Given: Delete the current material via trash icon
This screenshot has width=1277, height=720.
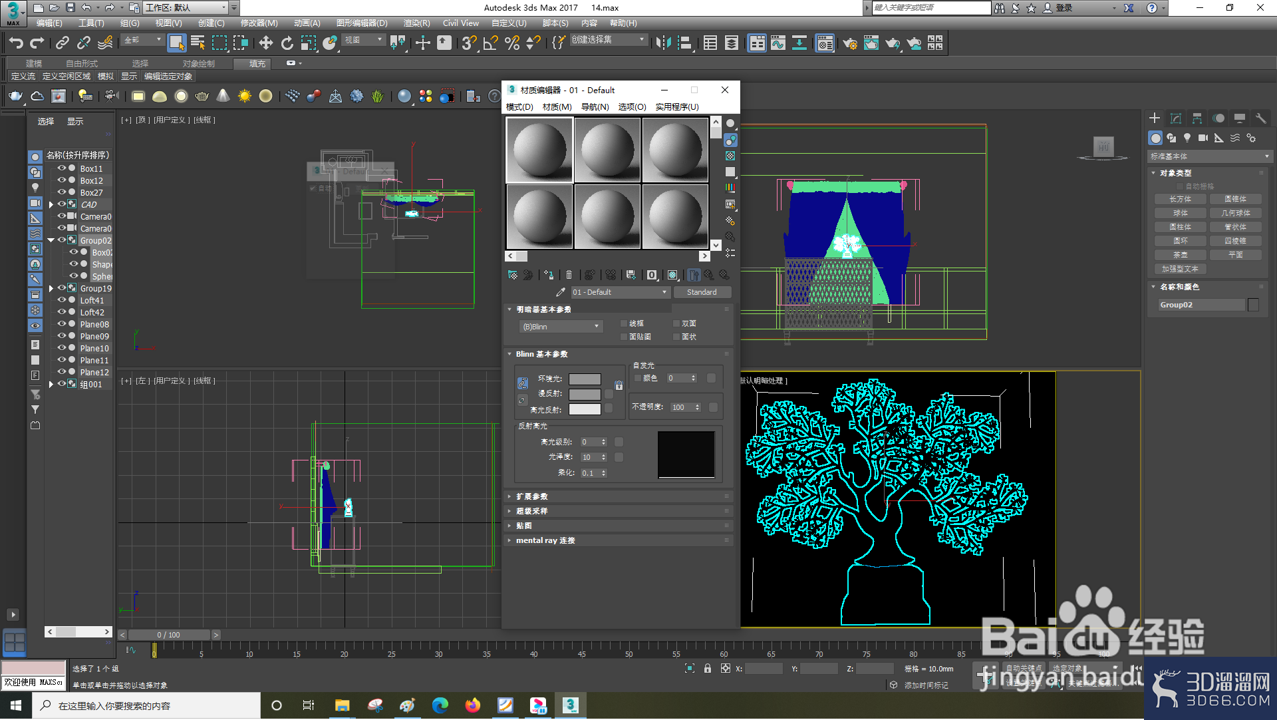Looking at the screenshot, I should tap(569, 274).
